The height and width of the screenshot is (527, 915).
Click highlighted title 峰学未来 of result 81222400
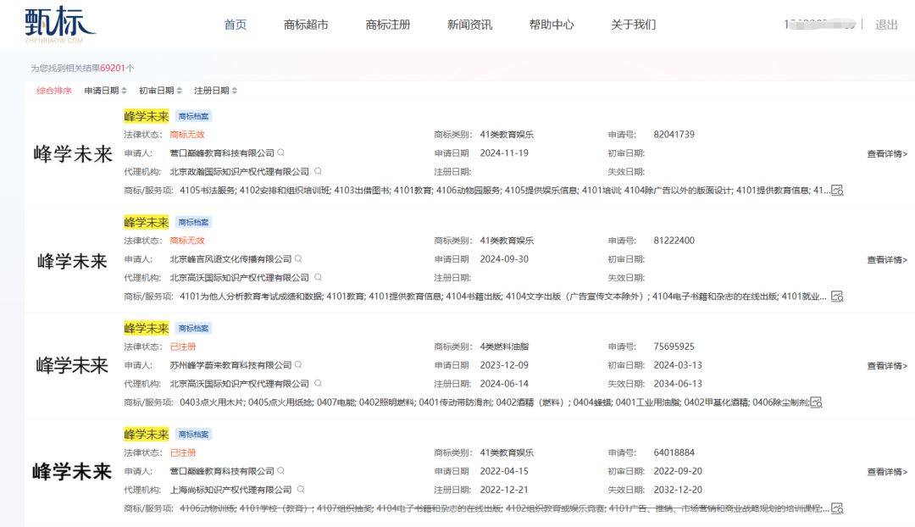[147, 222]
